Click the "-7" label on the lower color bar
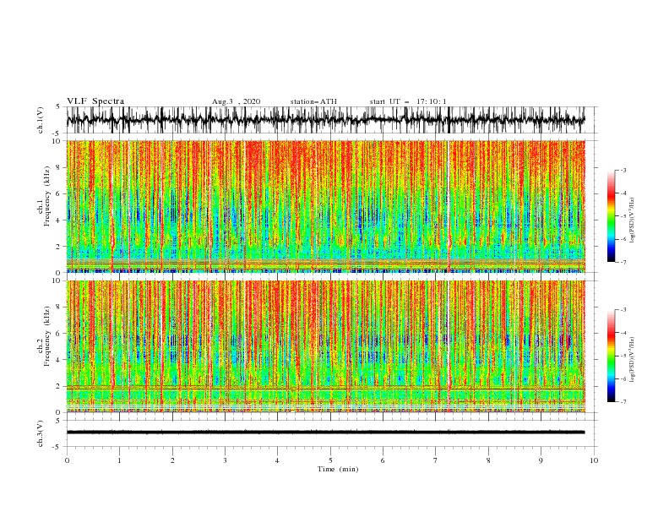 click(x=623, y=402)
